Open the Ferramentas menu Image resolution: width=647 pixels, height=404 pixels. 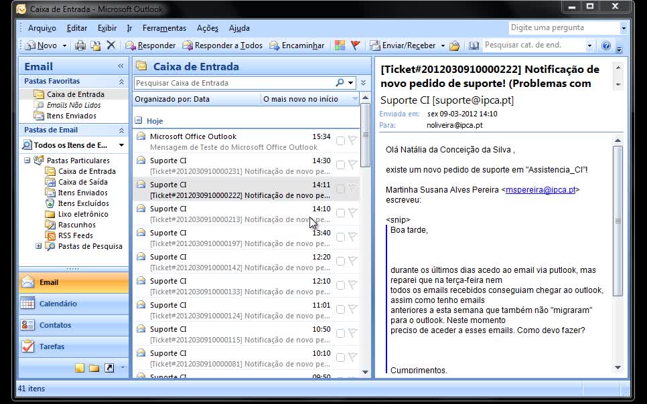point(164,28)
